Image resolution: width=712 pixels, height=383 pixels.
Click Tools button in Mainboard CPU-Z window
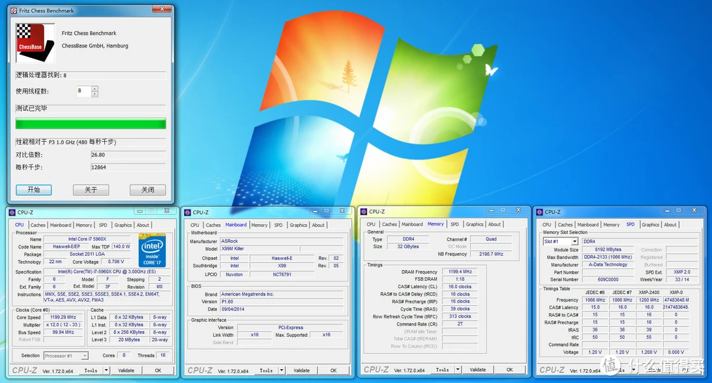click(266, 370)
